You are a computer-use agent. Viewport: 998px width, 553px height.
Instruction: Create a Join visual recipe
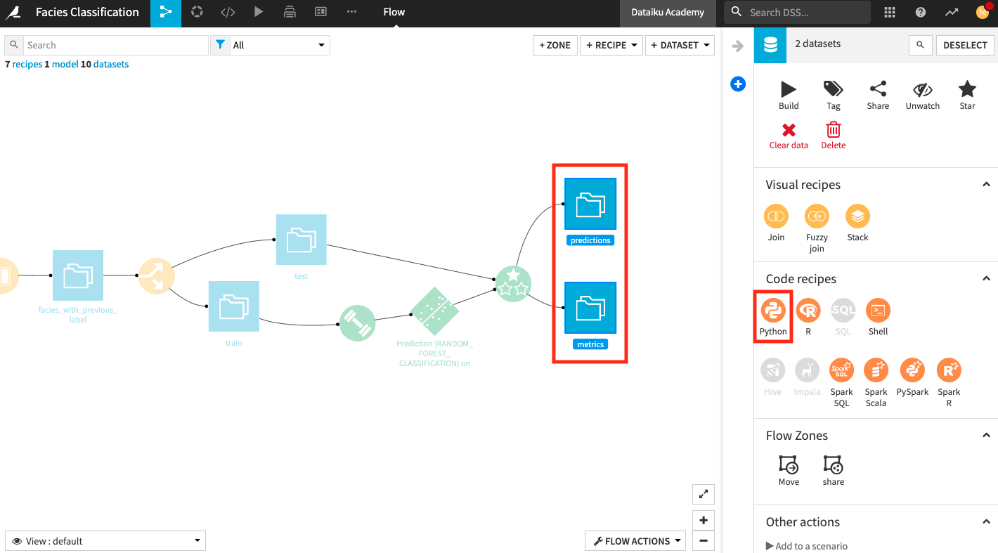775,217
